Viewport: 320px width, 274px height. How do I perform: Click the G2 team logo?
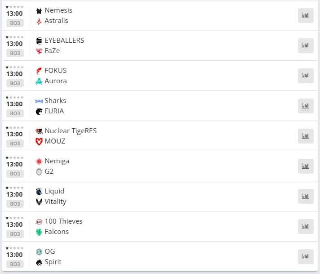click(39, 171)
